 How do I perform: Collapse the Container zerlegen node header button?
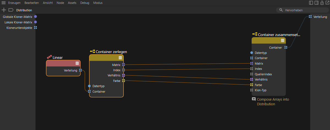point(120,57)
